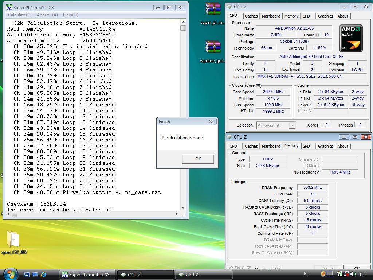
Task: Launch Internet Explorer from quick launch
Action: 44,275
